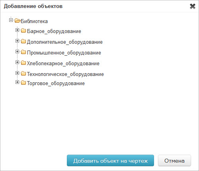
Task: Click the Промышленное_оборудование folder icon
Action: coord(23,52)
